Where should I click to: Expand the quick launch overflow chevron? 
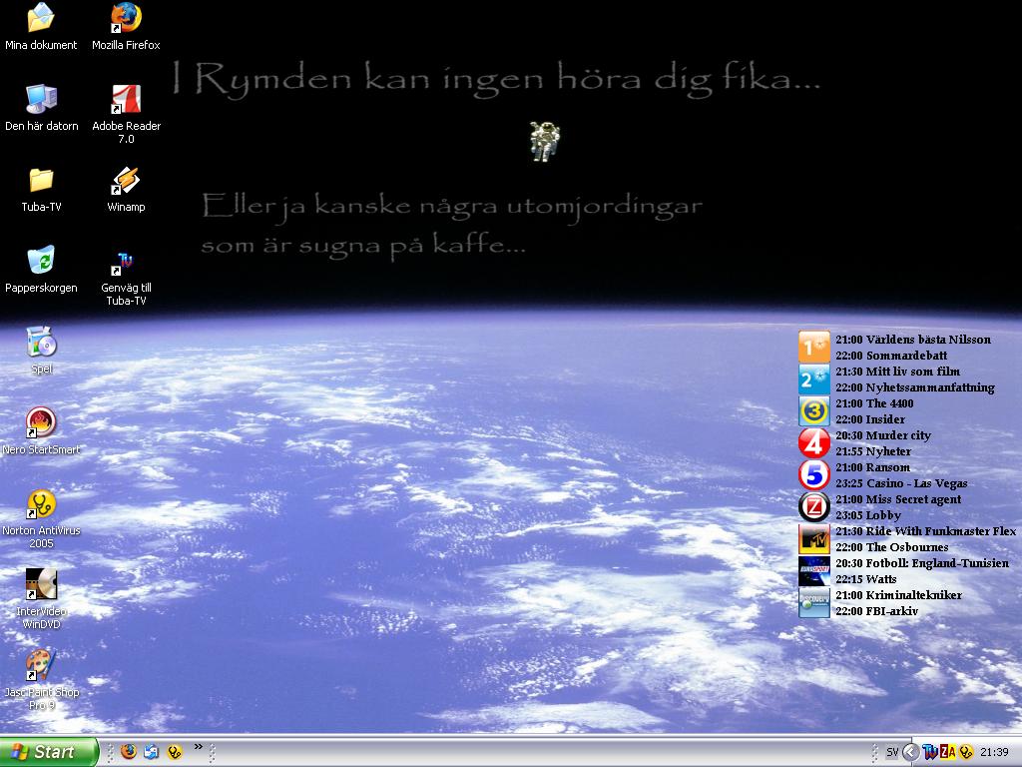199,747
